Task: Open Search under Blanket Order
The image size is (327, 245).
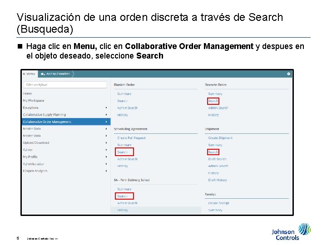Action: click(x=122, y=101)
